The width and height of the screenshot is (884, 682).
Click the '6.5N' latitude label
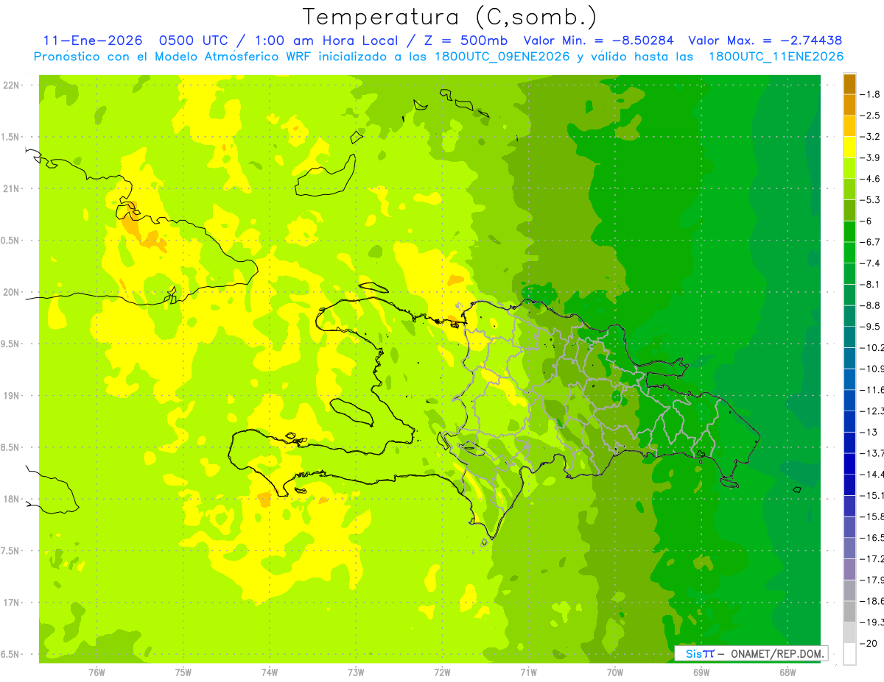point(10,655)
